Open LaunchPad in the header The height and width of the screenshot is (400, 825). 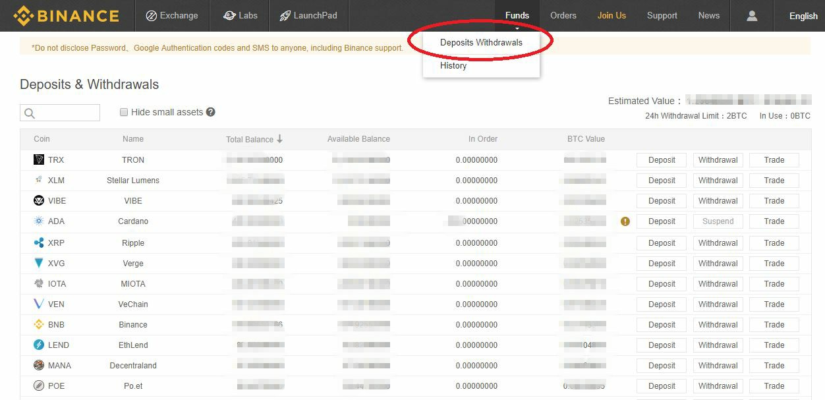pos(308,16)
